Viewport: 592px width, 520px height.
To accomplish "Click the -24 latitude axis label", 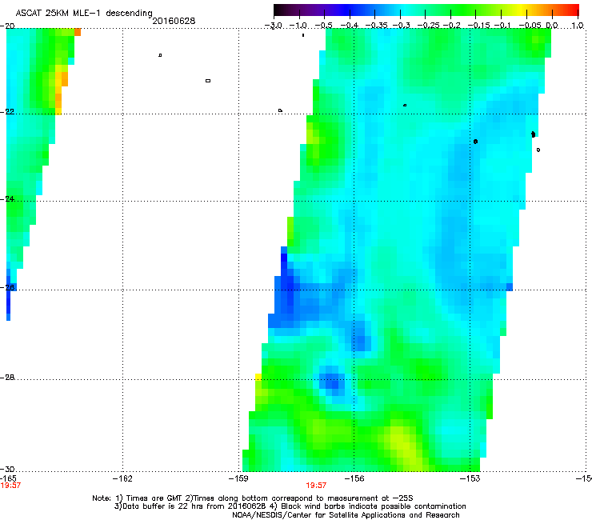I will pos(7,199).
